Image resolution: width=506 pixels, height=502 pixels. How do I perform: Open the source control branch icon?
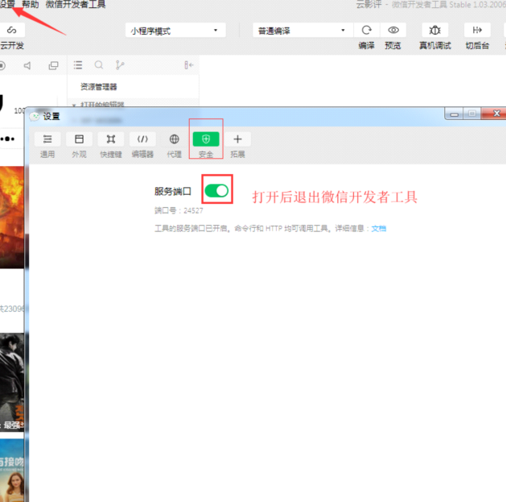pyautogui.click(x=120, y=65)
